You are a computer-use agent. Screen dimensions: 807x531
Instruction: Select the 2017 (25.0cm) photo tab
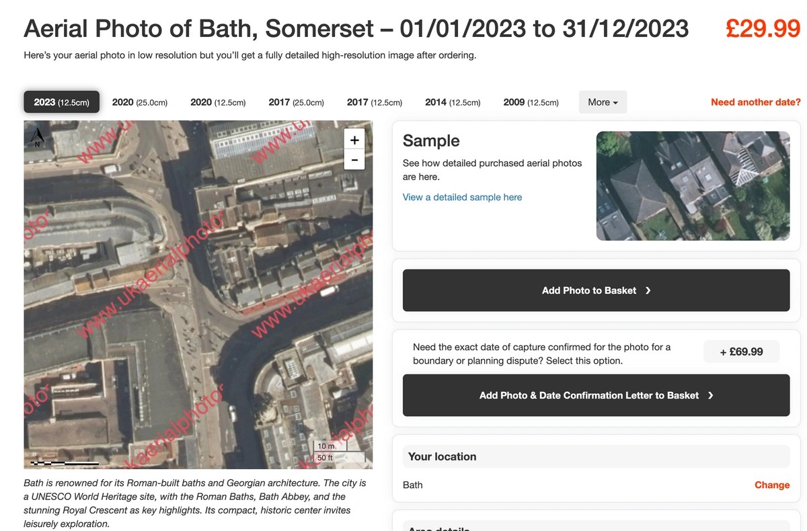click(x=296, y=102)
